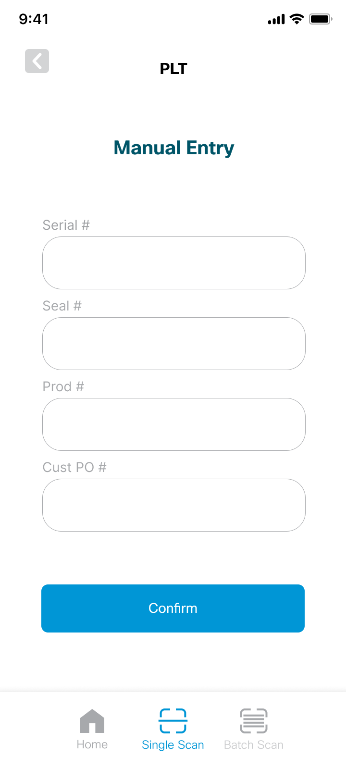Image resolution: width=346 pixels, height=769 pixels.
Task: Click the Serial # field label
Action: pos(66,225)
